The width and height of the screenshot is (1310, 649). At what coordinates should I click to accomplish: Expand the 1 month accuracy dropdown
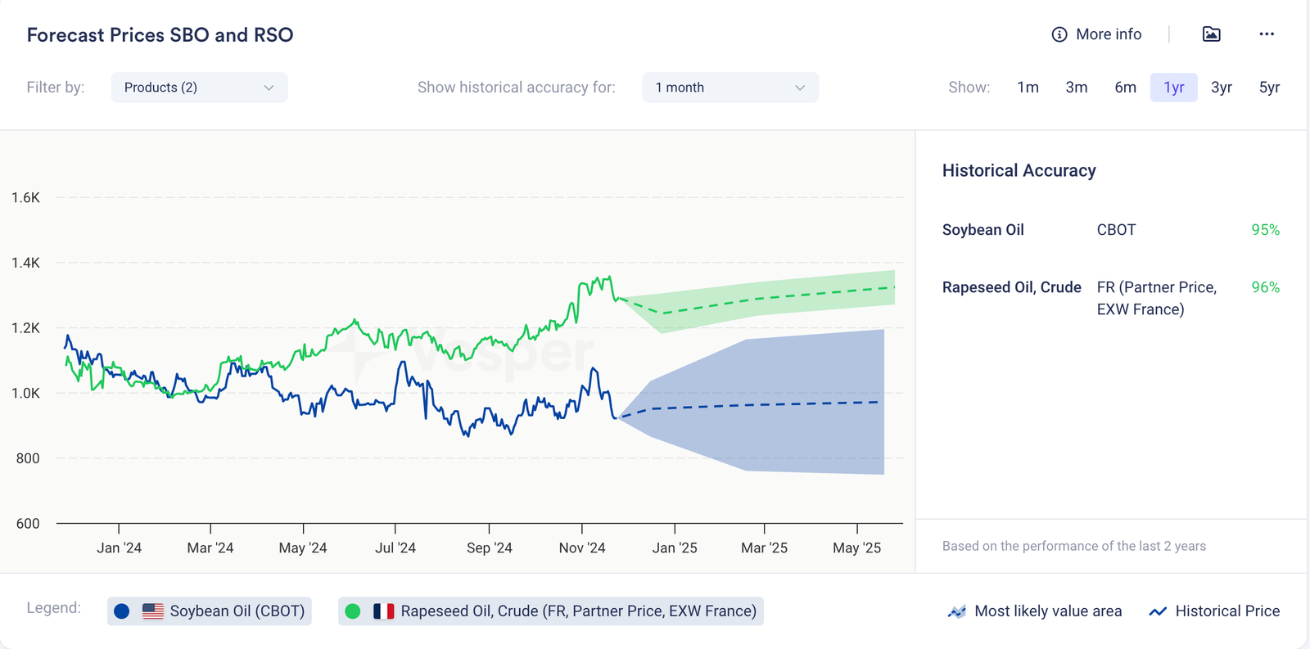coord(730,88)
